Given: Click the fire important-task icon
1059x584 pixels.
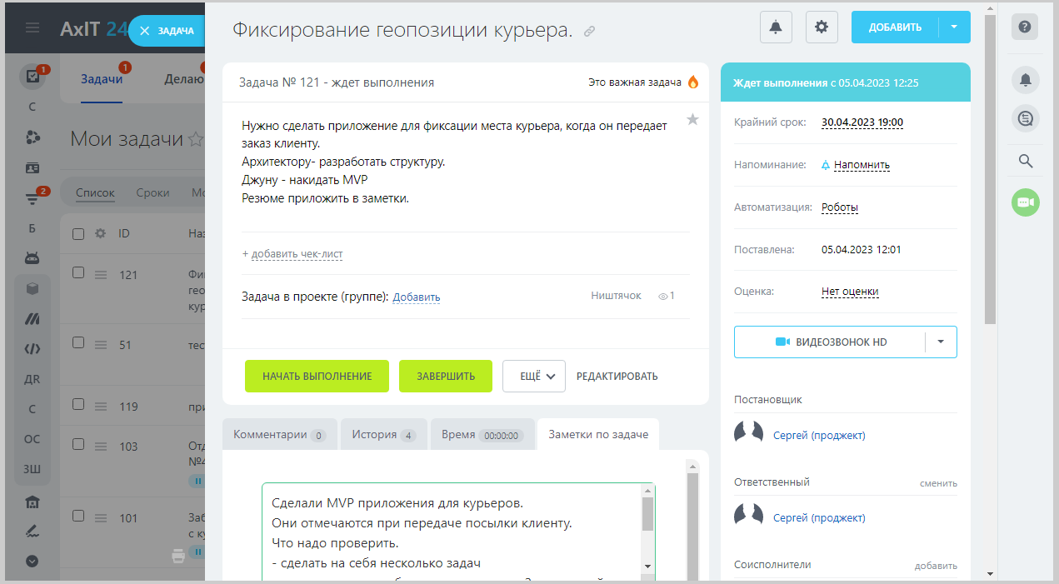Looking at the screenshot, I should (692, 82).
